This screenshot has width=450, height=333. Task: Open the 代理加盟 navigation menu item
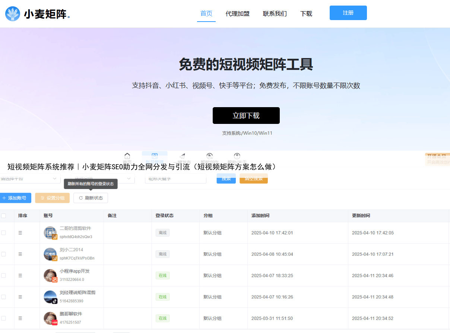pyautogui.click(x=237, y=14)
